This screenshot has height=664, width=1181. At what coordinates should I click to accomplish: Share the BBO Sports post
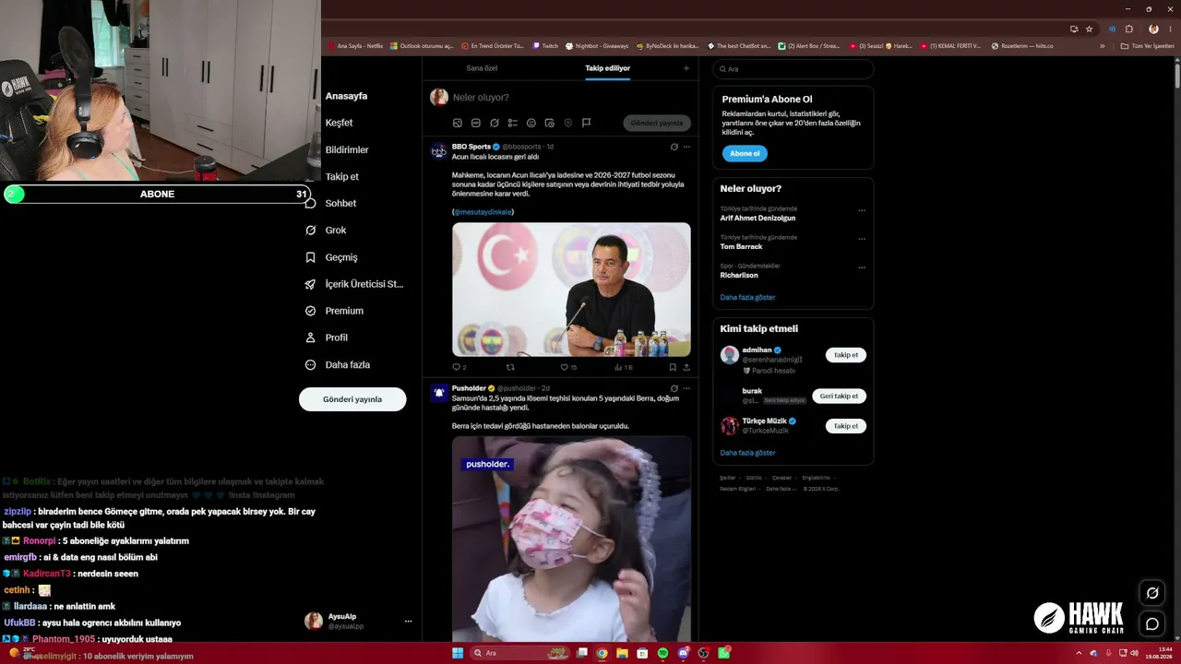[x=686, y=367]
